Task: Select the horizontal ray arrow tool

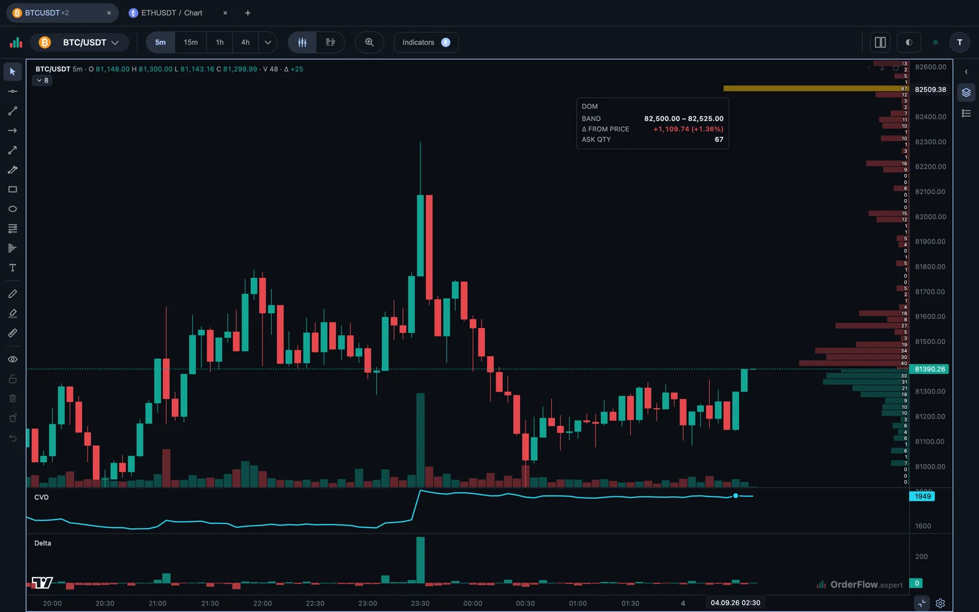Action: tap(12, 130)
